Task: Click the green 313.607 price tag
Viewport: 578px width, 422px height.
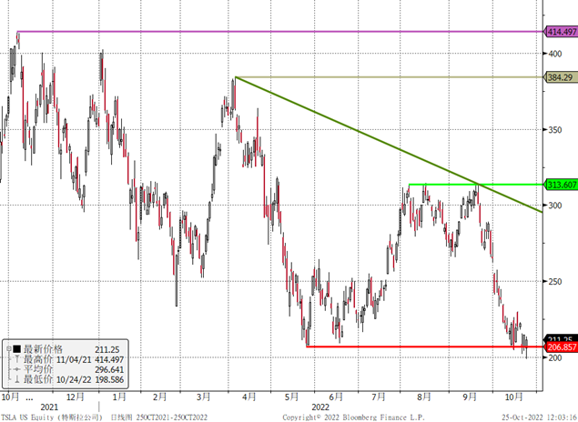Action: click(561, 185)
